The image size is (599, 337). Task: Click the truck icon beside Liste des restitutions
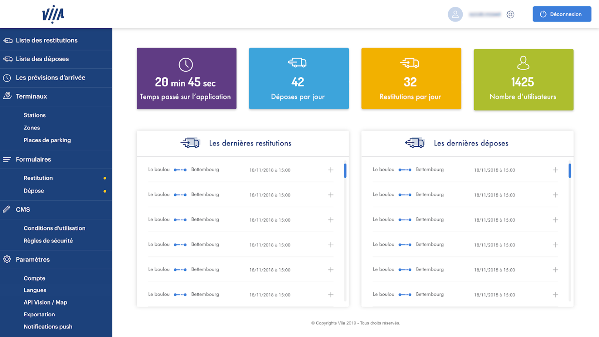[x=8, y=41]
